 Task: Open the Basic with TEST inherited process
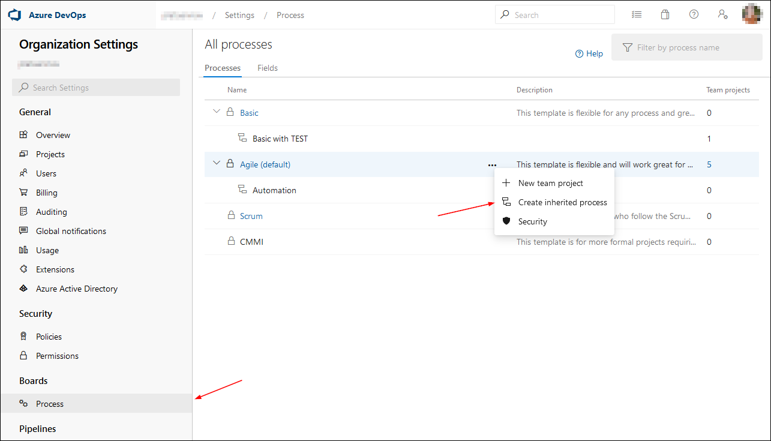pos(280,139)
